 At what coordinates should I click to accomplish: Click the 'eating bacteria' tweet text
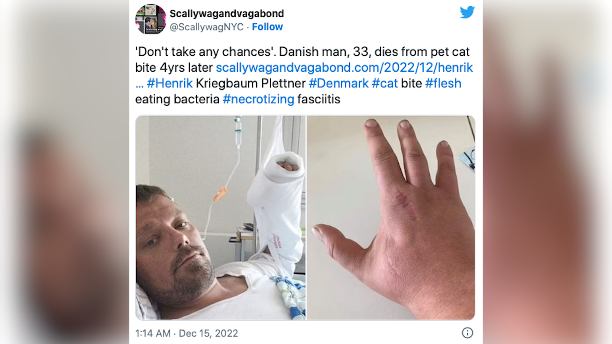coord(177,99)
